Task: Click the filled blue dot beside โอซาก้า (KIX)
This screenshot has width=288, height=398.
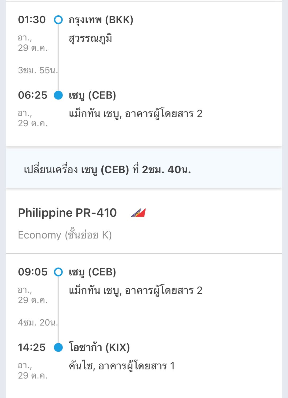Action: [x=58, y=347]
